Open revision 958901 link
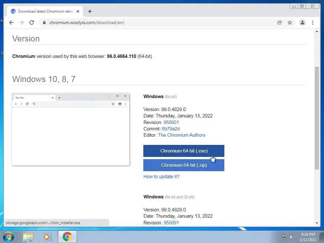 coord(171,122)
